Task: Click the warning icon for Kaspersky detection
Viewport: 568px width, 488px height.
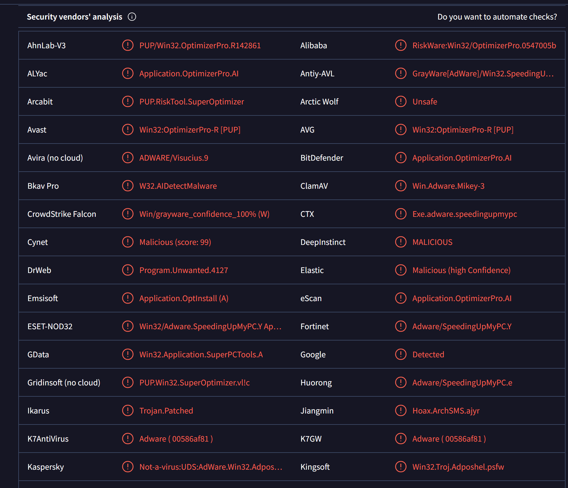Action: (x=128, y=467)
